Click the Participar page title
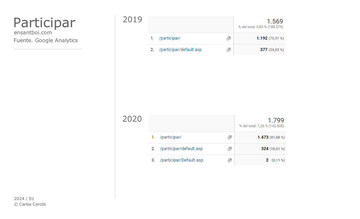The height and width of the screenshot is (219, 360). click(45, 23)
